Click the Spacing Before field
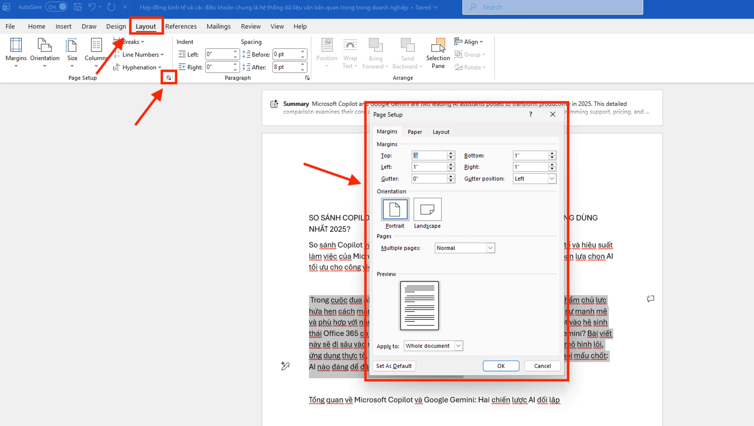754x426 pixels. click(x=286, y=54)
